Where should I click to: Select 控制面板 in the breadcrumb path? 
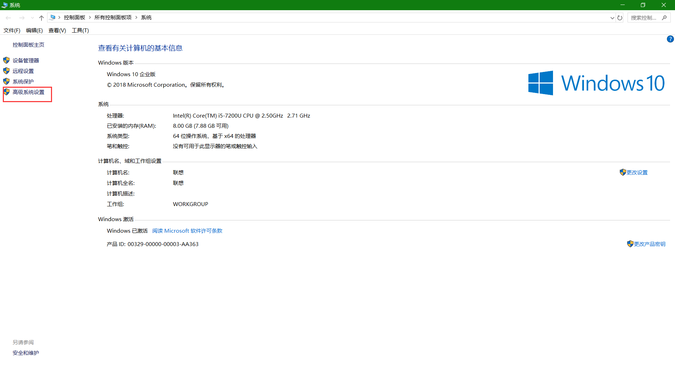pyautogui.click(x=75, y=17)
